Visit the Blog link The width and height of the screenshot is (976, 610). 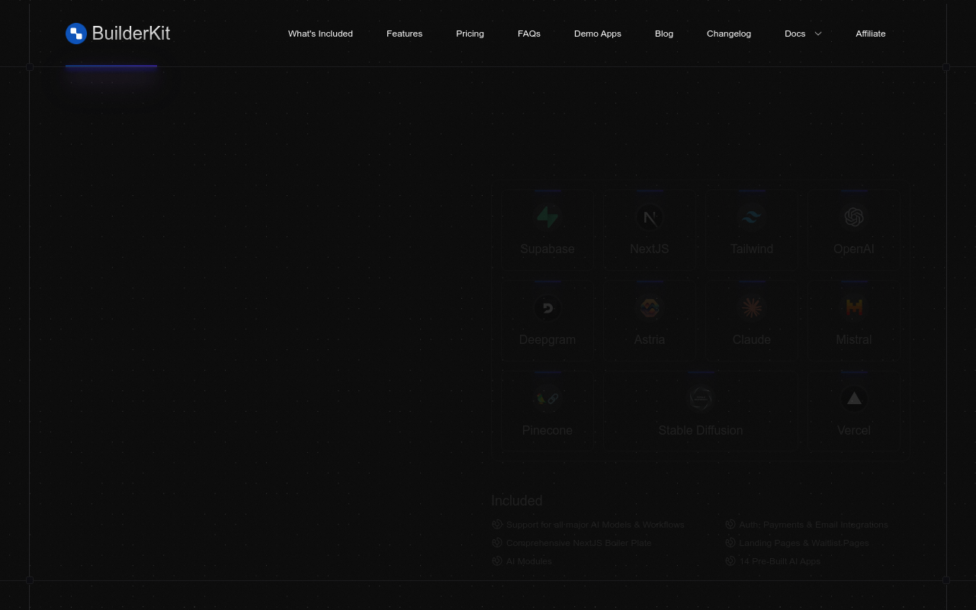(664, 34)
